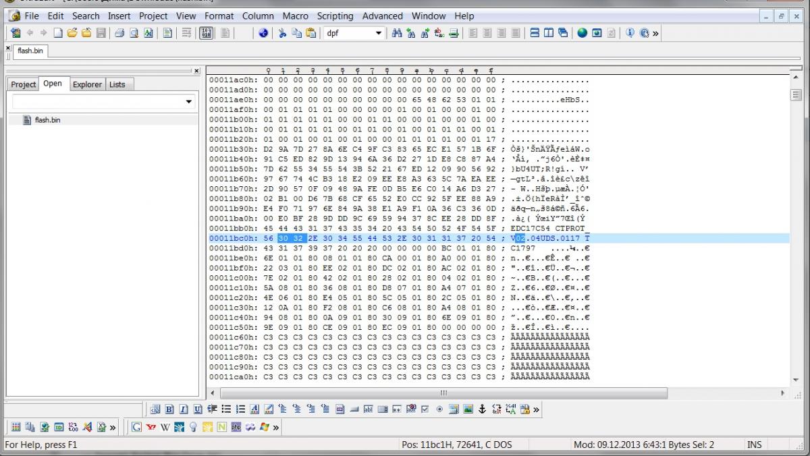810x456 pixels.
Task: Toggle the Word Wrap toolbar icon
Action: tap(186, 32)
